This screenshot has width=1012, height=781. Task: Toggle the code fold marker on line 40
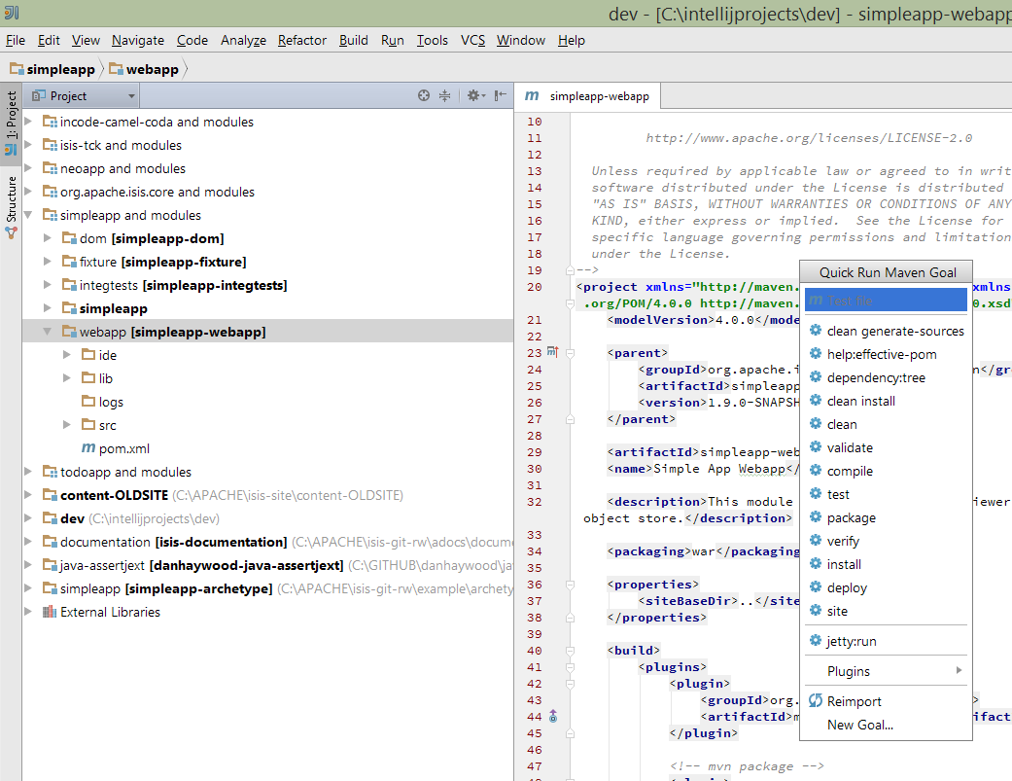(x=570, y=651)
